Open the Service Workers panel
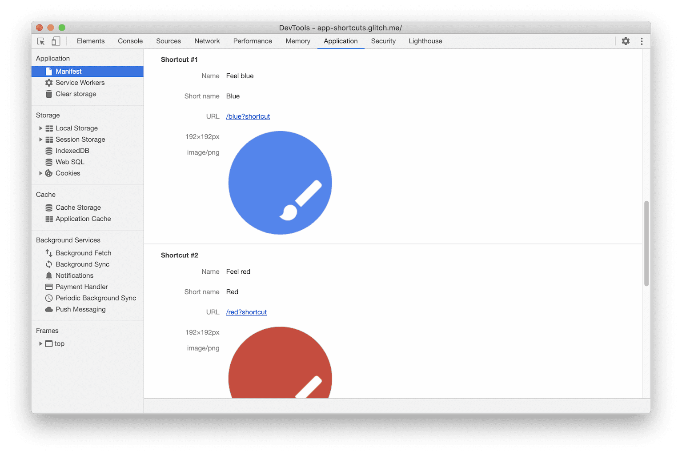The width and height of the screenshot is (682, 455). (80, 82)
